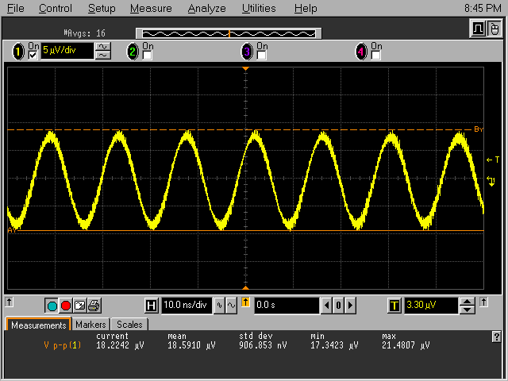The width and height of the screenshot is (508, 381).
Task: Enable the channel 4 On checkbox
Action: (375, 56)
